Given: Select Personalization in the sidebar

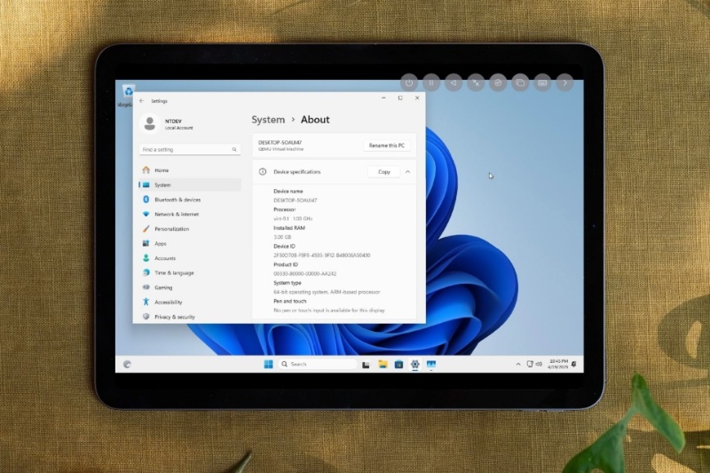Looking at the screenshot, I should (x=171, y=229).
